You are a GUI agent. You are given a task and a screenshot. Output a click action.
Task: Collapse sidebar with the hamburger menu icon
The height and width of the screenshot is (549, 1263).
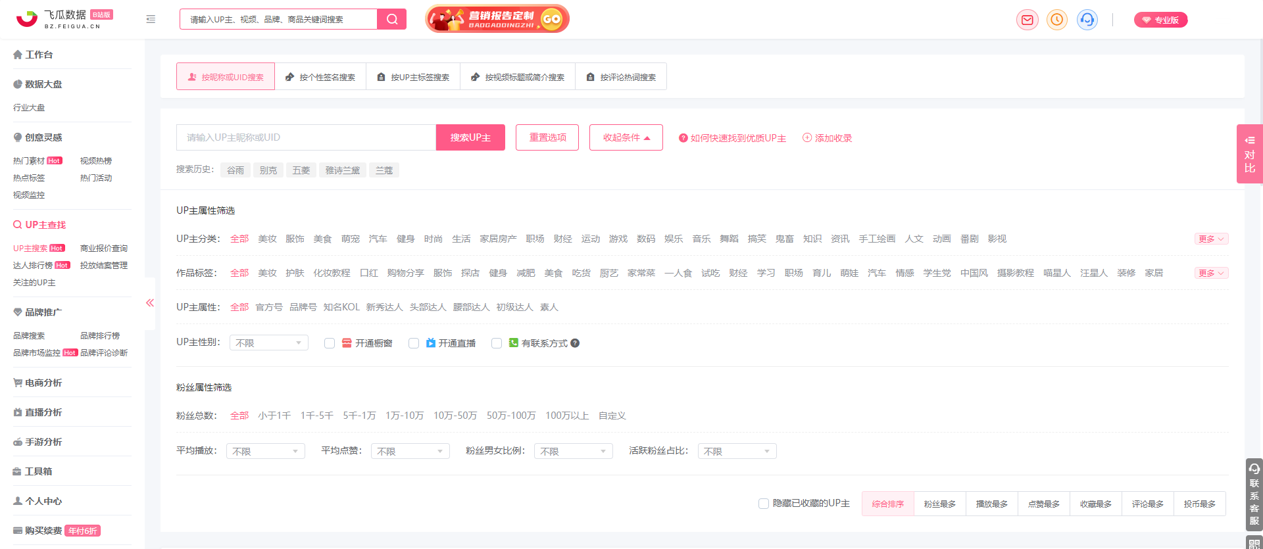pos(151,19)
